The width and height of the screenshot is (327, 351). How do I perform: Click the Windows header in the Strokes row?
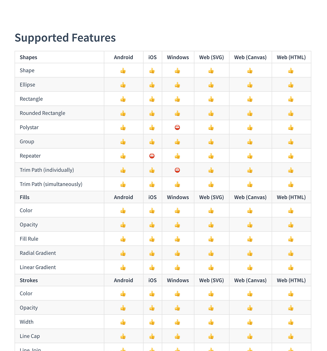coord(178,280)
